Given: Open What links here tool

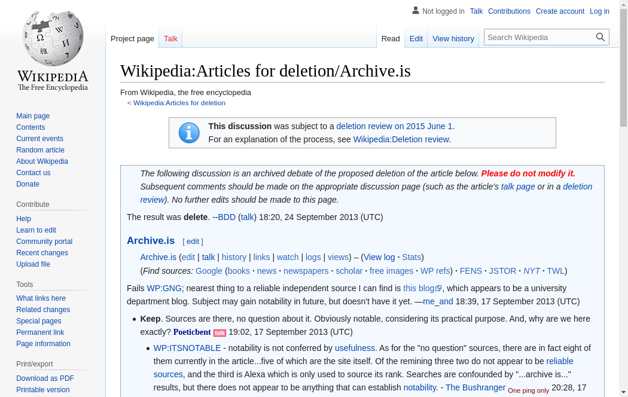Looking at the screenshot, I should (x=41, y=298).
